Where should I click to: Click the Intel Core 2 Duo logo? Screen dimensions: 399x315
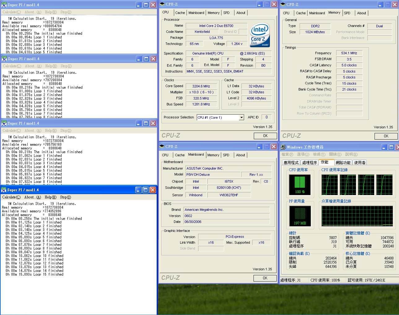[259, 35]
